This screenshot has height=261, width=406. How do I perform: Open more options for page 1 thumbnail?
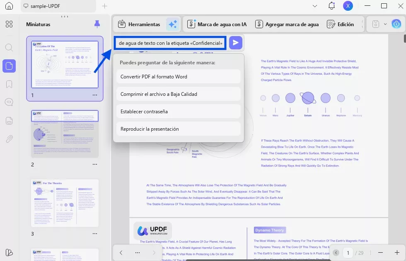pos(95,95)
